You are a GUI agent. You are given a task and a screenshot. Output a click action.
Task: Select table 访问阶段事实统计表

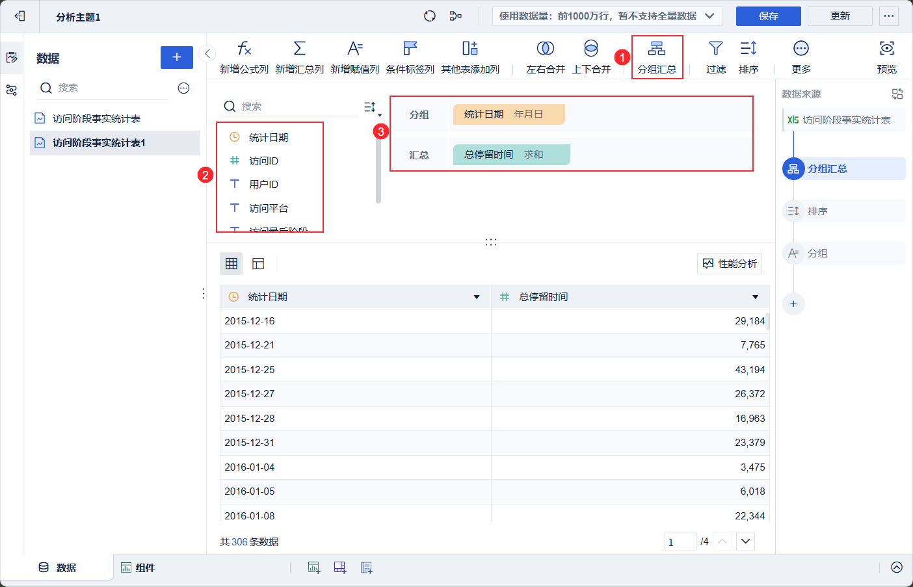114,118
